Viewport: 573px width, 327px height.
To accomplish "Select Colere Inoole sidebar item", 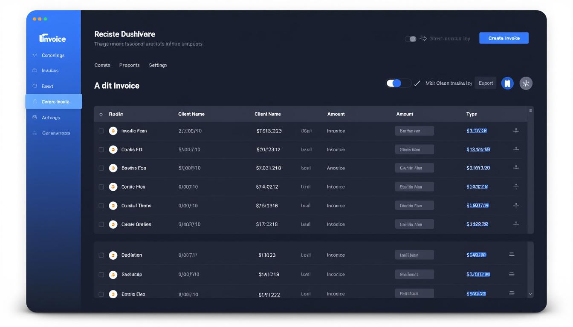I will pyautogui.click(x=54, y=102).
